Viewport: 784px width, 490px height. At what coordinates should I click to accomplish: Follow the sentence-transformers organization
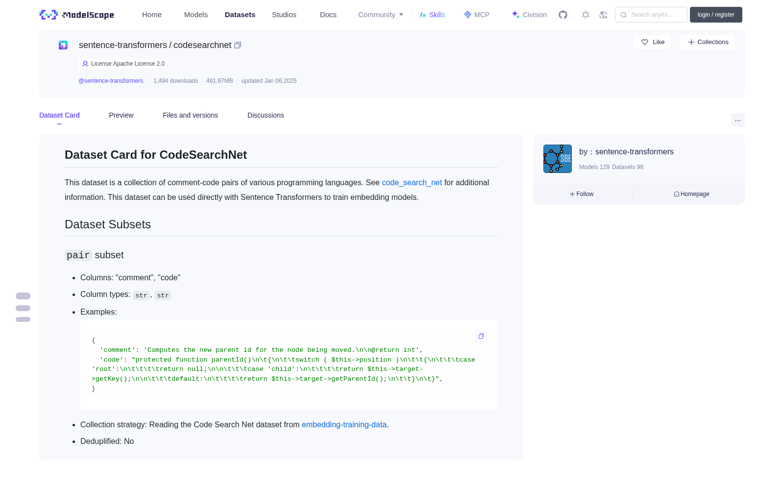[x=582, y=194]
